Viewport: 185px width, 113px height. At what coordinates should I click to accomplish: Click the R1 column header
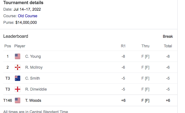click(x=123, y=46)
